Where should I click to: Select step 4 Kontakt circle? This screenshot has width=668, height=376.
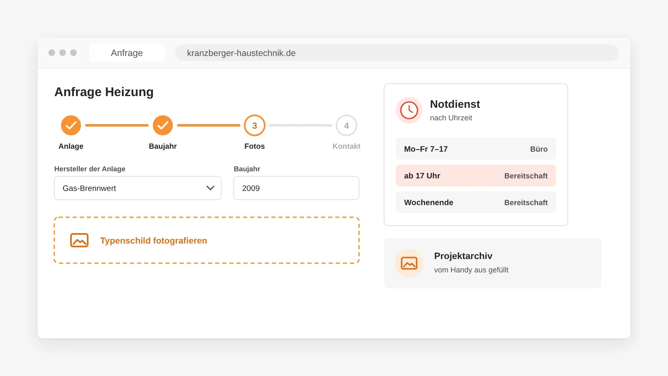(347, 125)
